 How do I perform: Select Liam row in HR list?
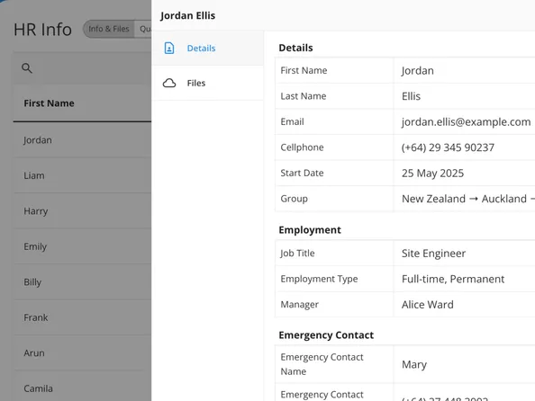[x=82, y=175]
